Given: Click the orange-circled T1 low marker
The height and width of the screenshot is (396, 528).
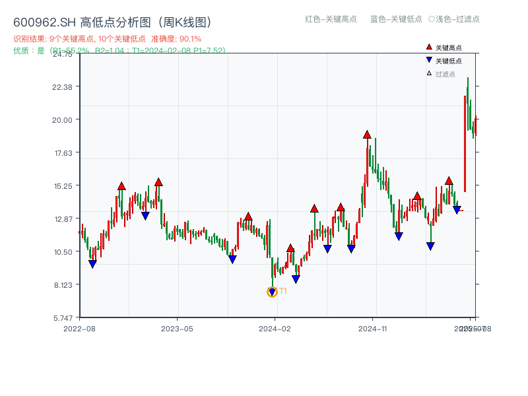Looking at the screenshot, I should (272, 292).
